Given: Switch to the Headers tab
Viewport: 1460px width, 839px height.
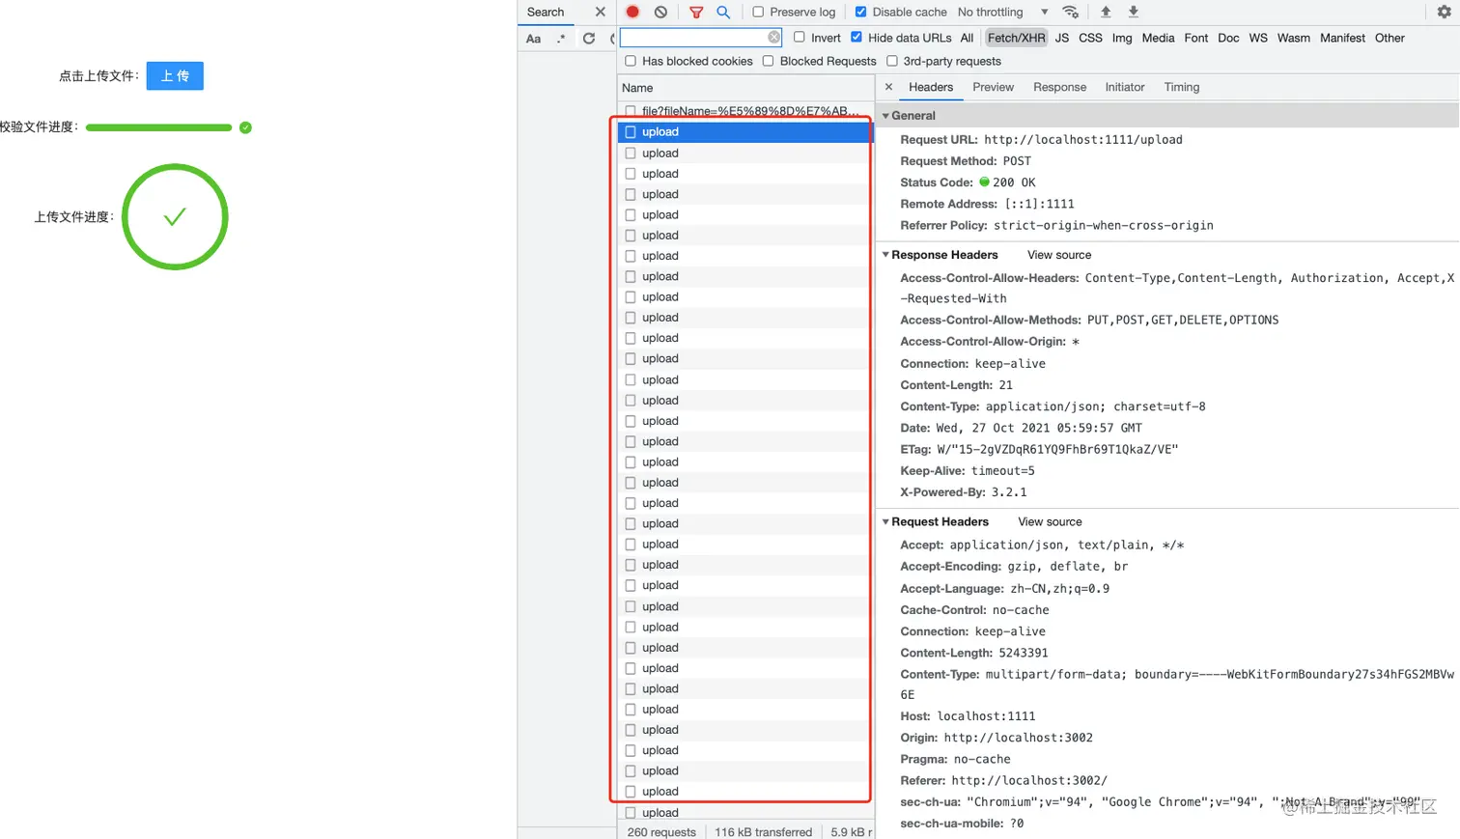Looking at the screenshot, I should [931, 87].
